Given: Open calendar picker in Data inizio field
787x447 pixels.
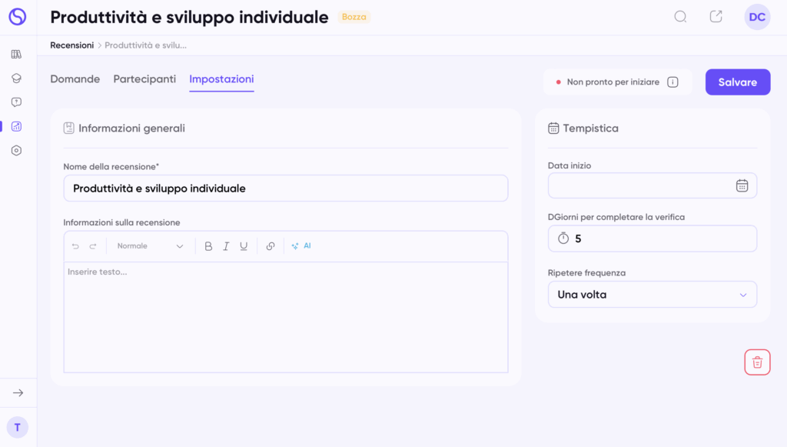Looking at the screenshot, I should pyautogui.click(x=742, y=185).
